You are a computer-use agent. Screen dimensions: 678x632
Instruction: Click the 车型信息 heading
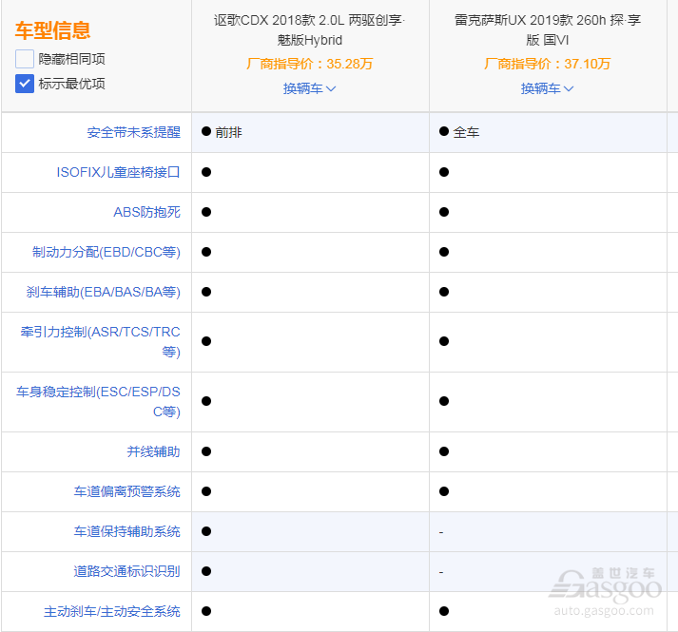point(52,30)
